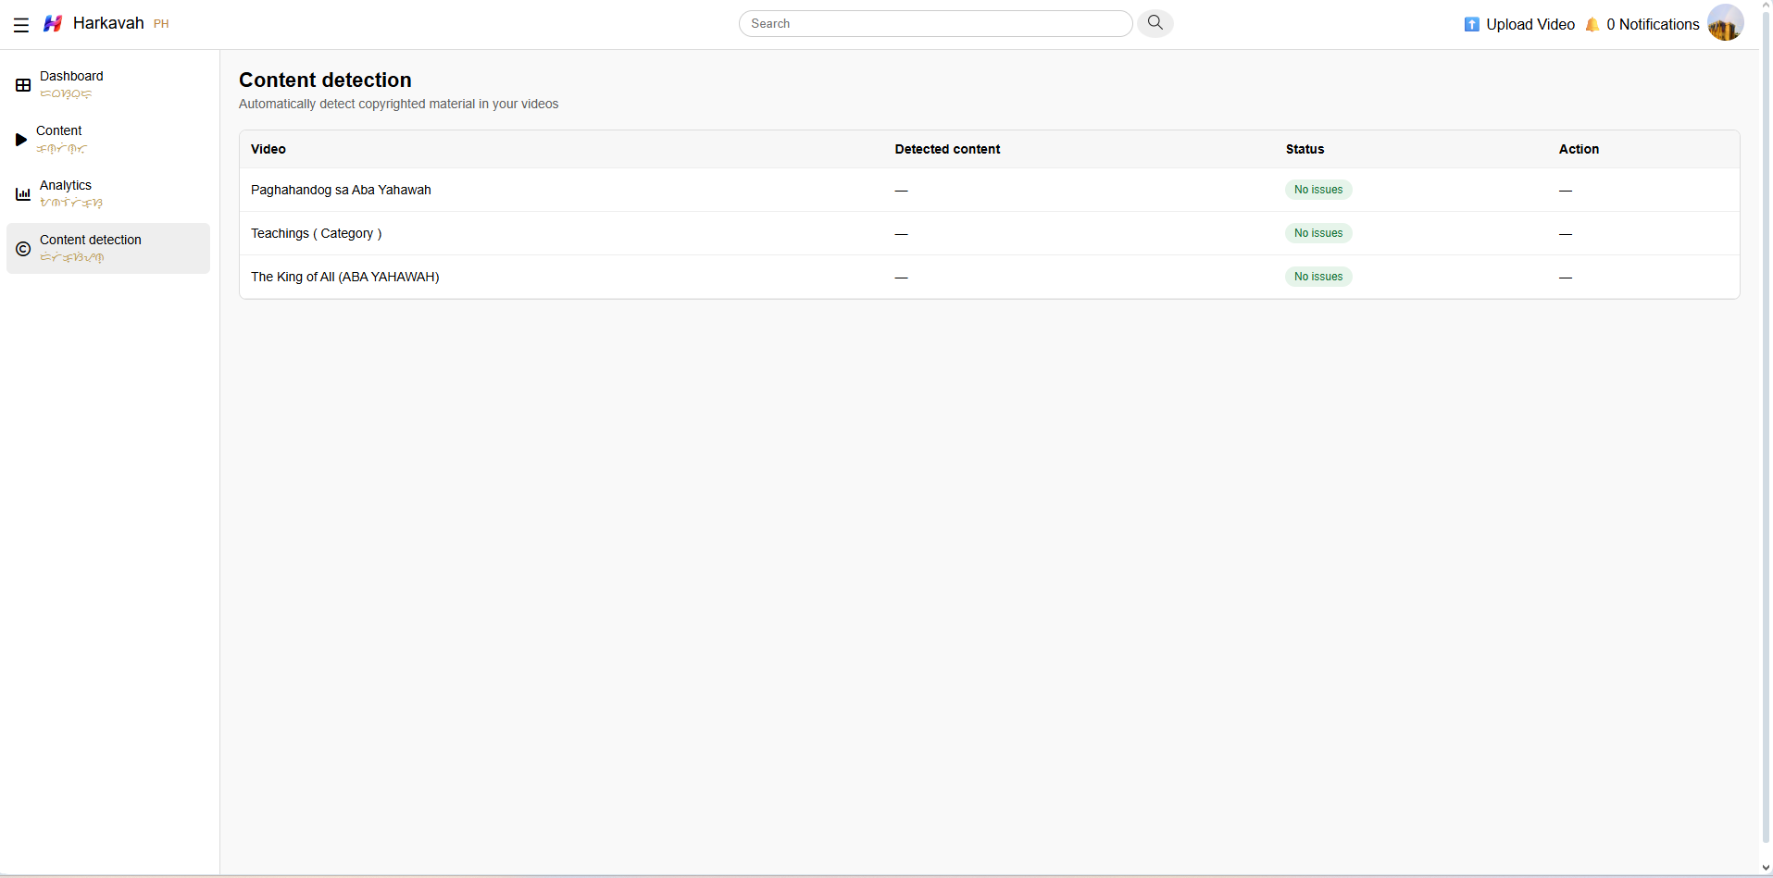The height and width of the screenshot is (878, 1773).
Task: Click the Harkavah site name
Action: [x=108, y=23]
